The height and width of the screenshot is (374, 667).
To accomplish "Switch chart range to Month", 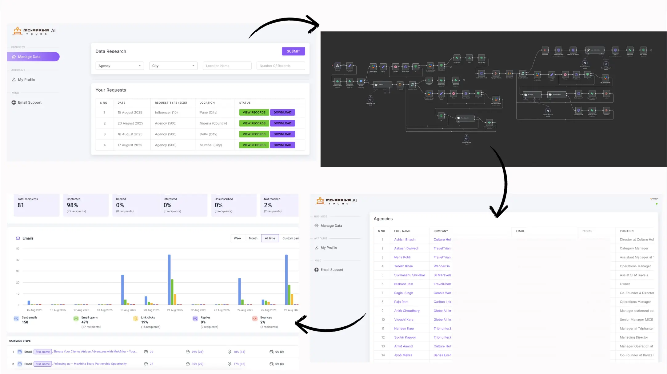I will [253, 238].
